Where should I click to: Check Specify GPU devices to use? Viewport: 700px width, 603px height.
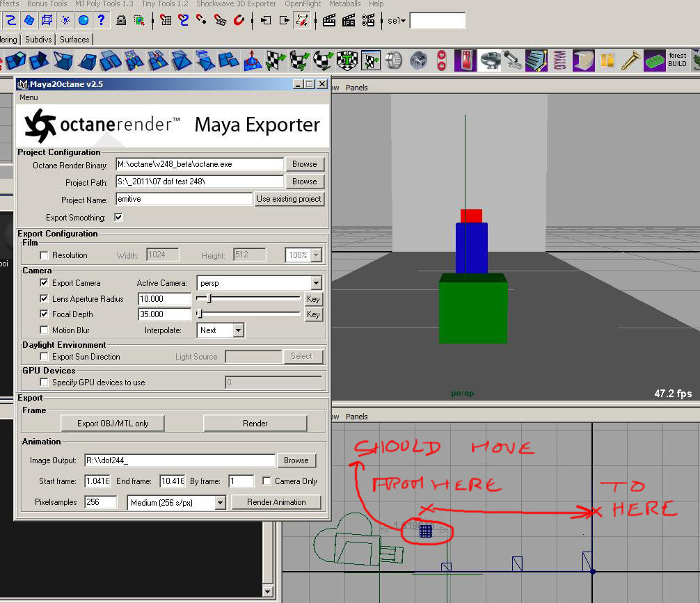[x=44, y=382]
